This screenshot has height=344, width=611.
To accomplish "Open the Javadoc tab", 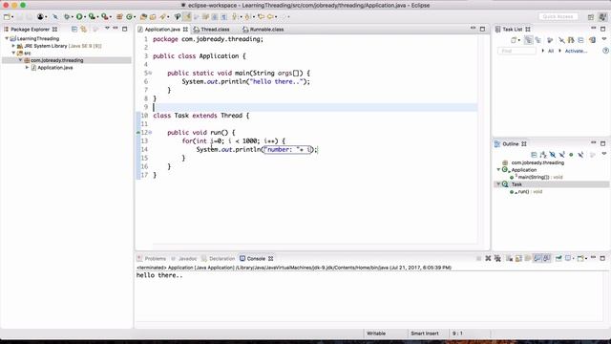I will click(187, 259).
